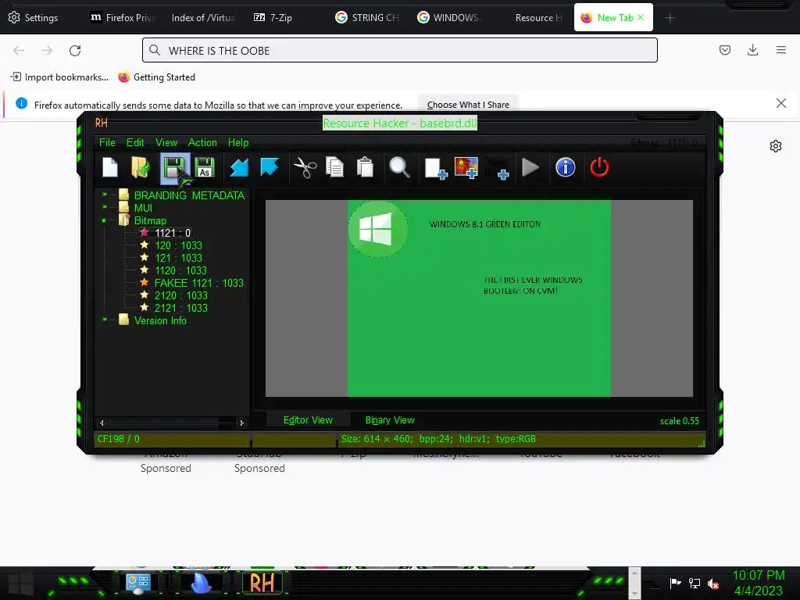The width and height of the screenshot is (800, 600).
Task: Click the Paste clipboard icon
Action: pos(366,167)
